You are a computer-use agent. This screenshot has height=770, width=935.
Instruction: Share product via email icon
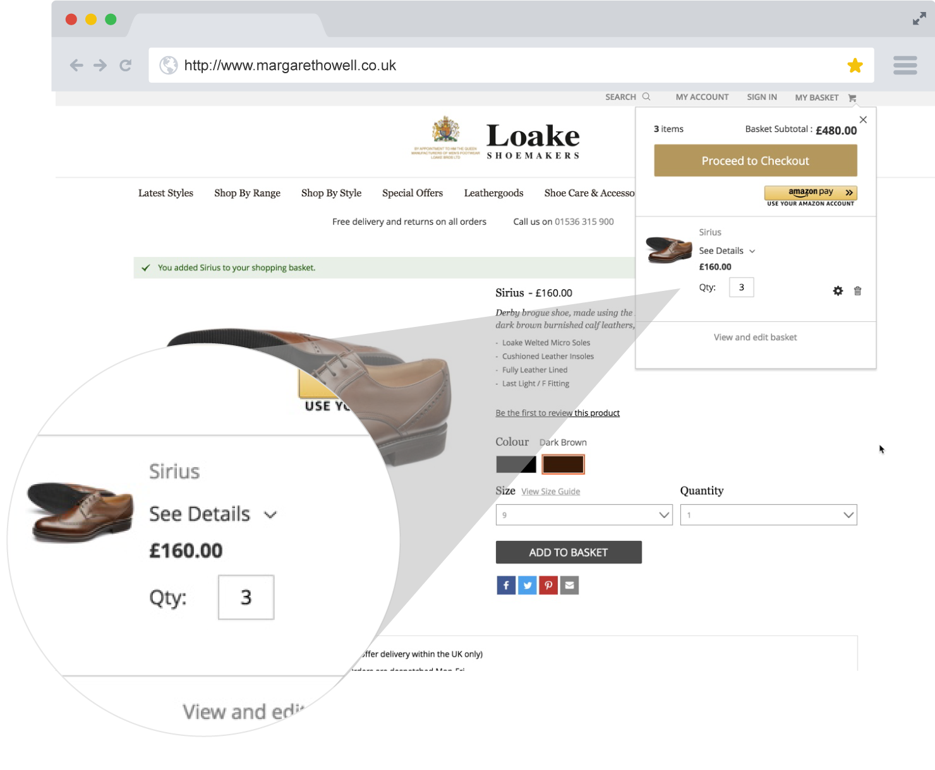pyautogui.click(x=569, y=585)
